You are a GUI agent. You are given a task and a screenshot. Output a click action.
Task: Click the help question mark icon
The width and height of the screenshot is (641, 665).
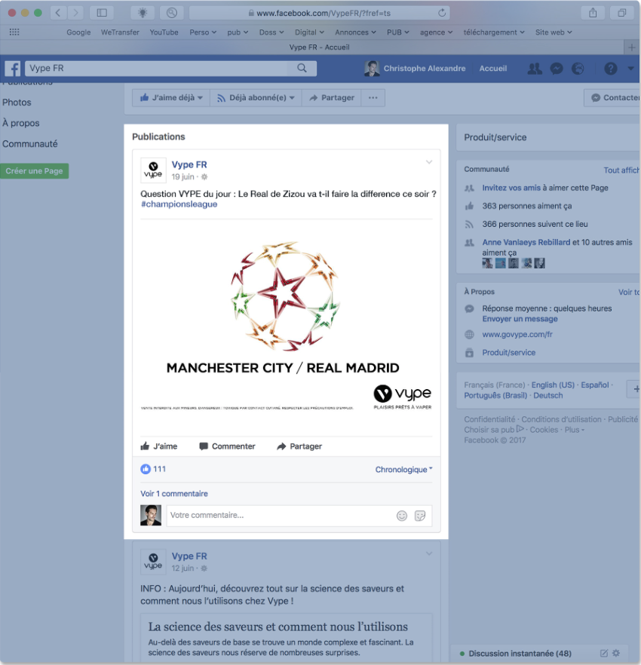click(x=611, y=69)
